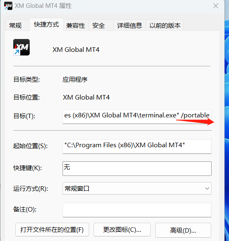Go to the 详细信息 tab
The height and width of the screenshot is (241, 229).
pyautogui.click(x=130, y=25)
